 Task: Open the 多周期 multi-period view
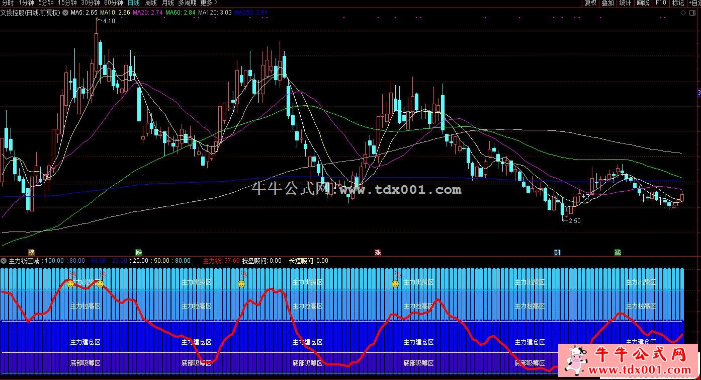coord(187,3)
